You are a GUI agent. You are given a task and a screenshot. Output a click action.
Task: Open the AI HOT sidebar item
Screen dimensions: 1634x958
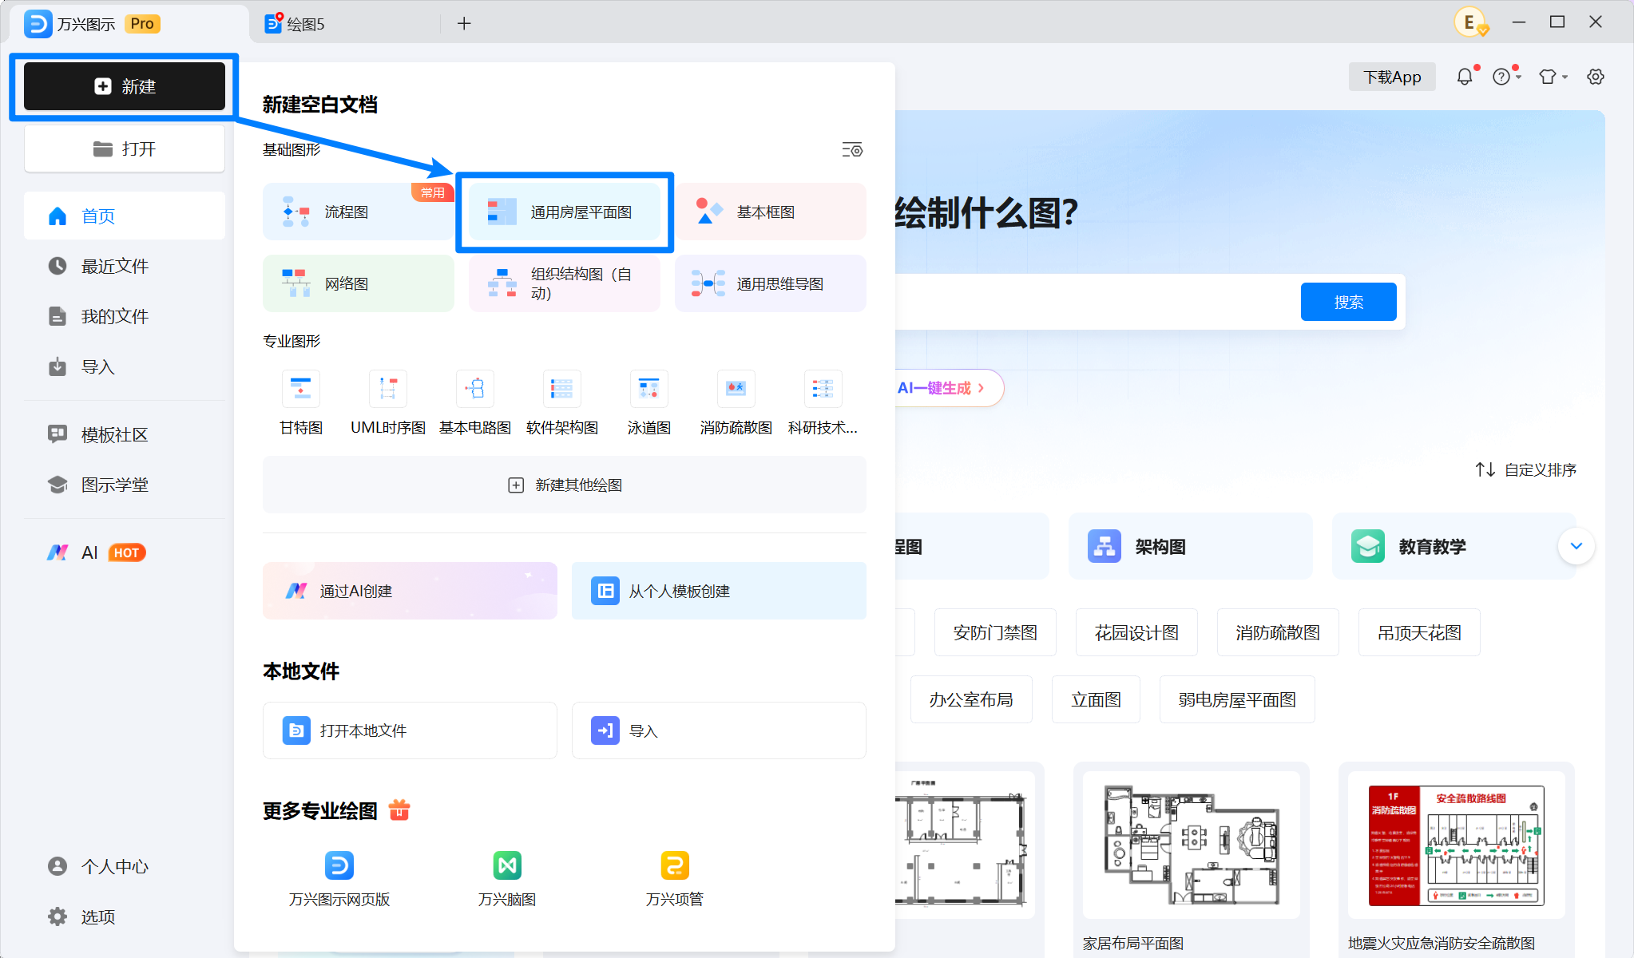click(x=125, y=552)
